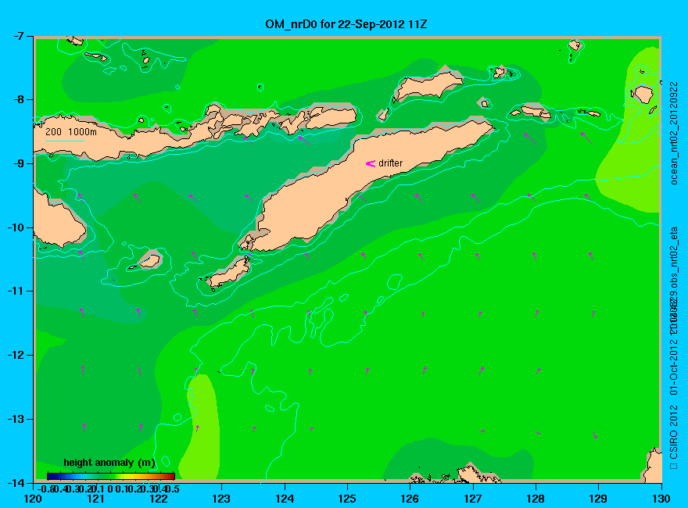Screen dimensions: 688x508
Task: Click the title OM_nrD0 for 22-Sep-2012 11Z
Action: (x=346, y=24)
